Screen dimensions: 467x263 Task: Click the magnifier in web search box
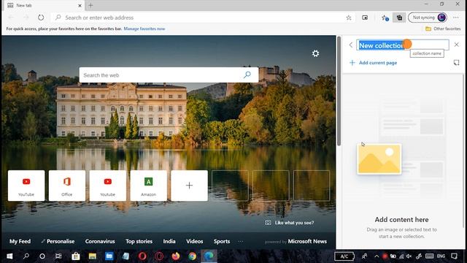click(247, 75)
